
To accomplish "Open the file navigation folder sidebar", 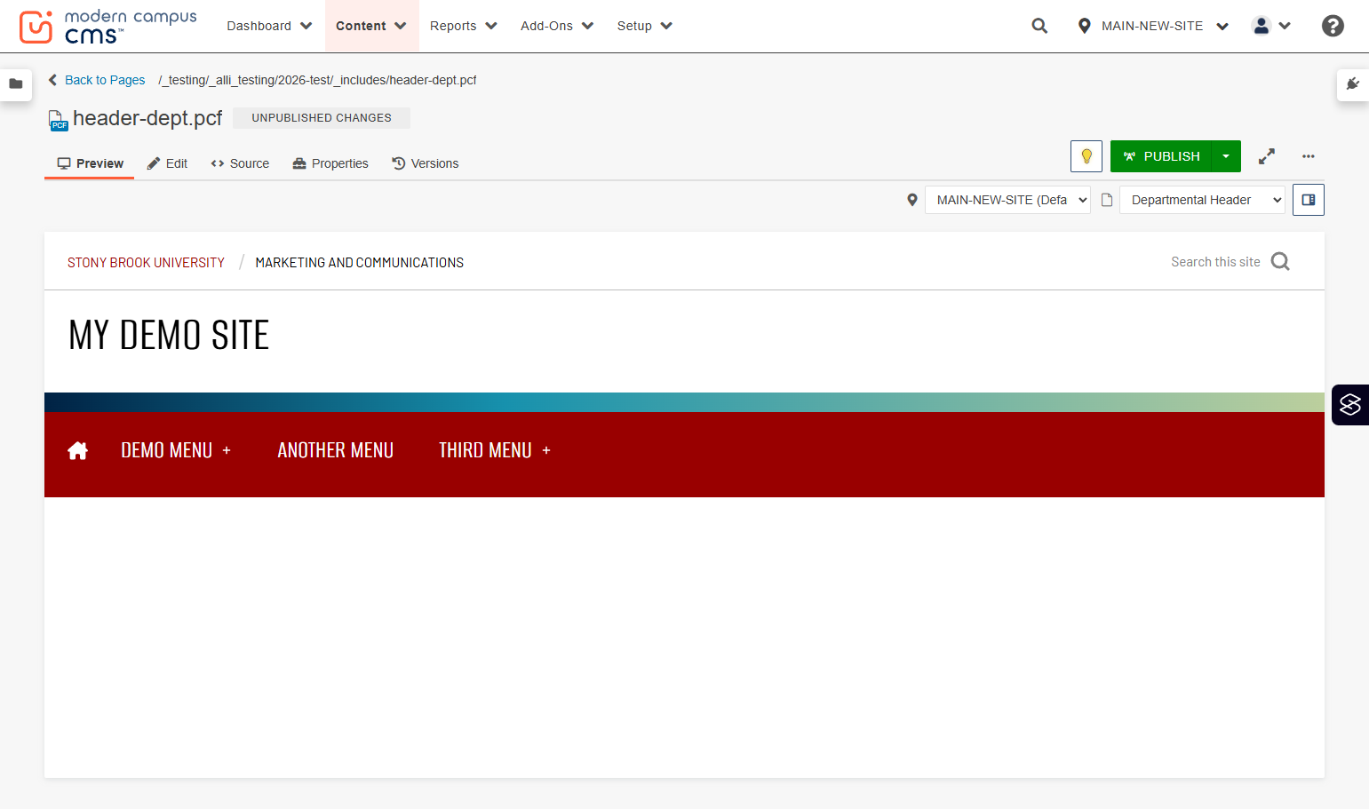I will [x=16, y=84].
